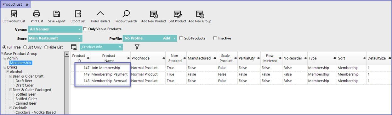The height and width of the screenshot is (115, 392).
Task: Select the List Only radio button
Action: click(25, 47)
